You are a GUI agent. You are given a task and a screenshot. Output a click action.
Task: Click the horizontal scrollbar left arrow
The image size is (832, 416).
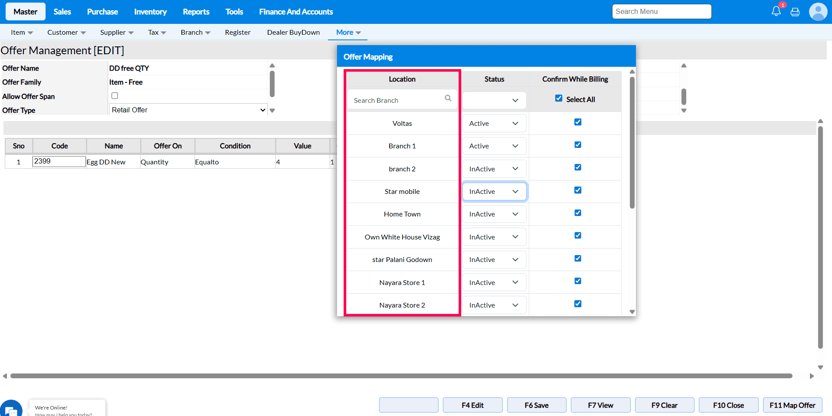[x=5, y=376]
